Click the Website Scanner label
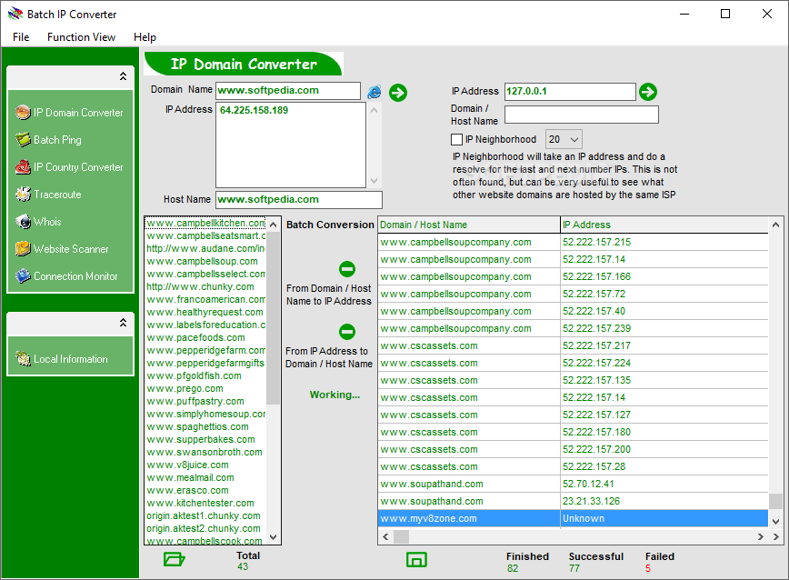 [x=71, y=248]
